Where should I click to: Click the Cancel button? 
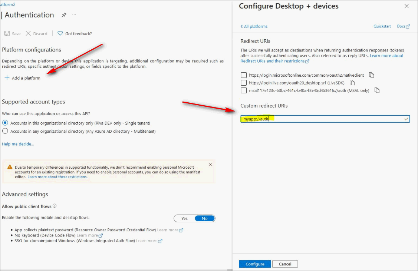pos(285,264)
